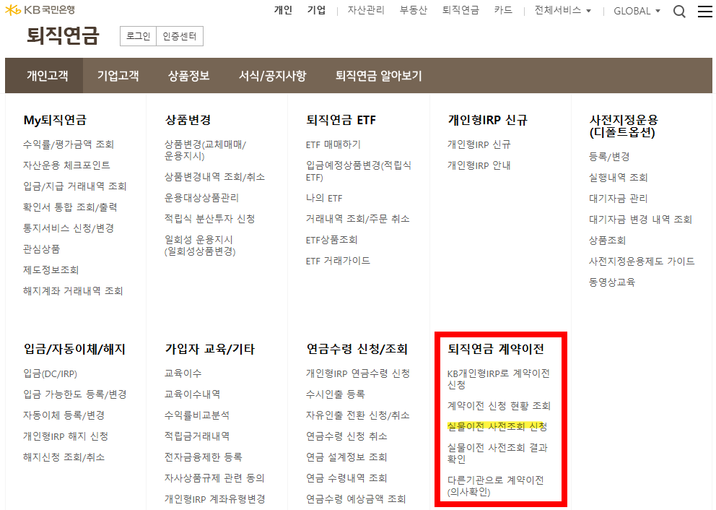Open 확인서 통합 조회/출력

[70, 207]
